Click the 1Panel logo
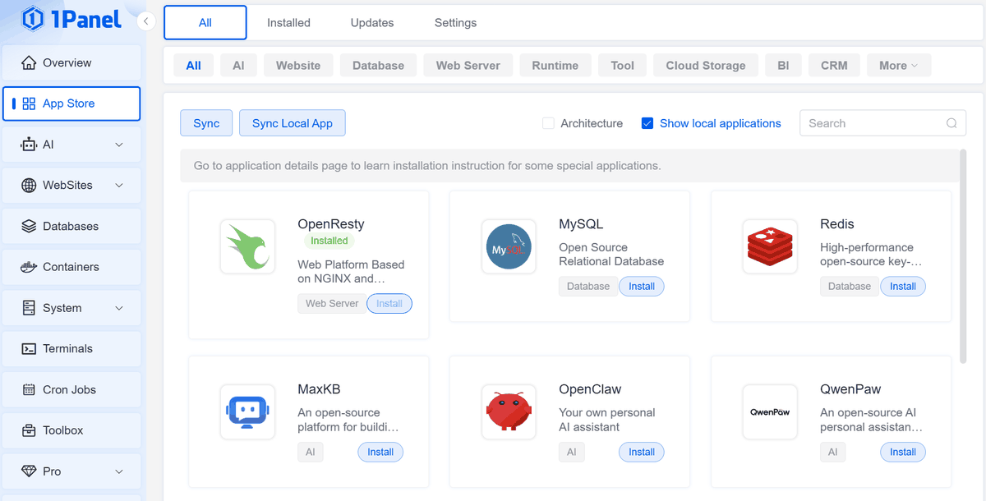The image size is (986, 501). point(71,19)
